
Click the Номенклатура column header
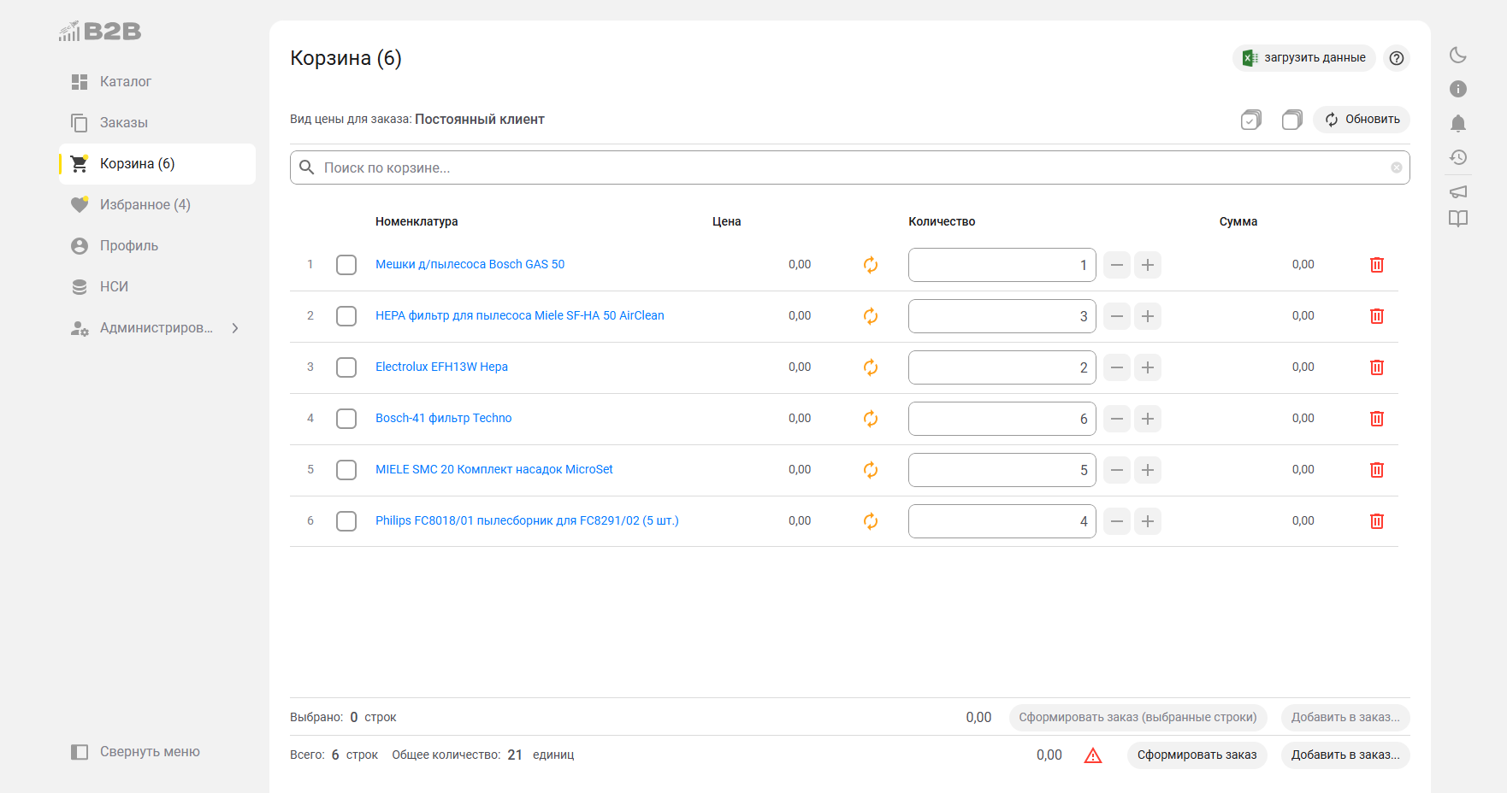(x=417, y=221)
